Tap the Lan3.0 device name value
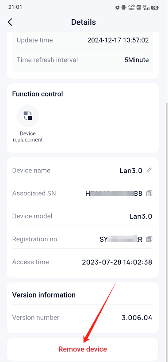168x362 pixels. [x=131, y=171]
